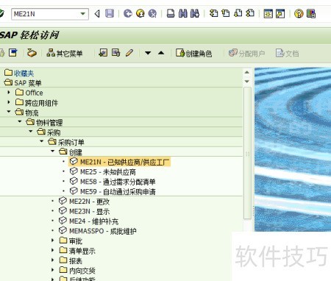Click the 创建角色 button
This screenshot has height=281, width=331.
click(x=193, y=53)
